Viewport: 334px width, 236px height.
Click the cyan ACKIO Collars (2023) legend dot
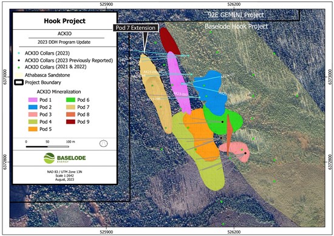coord(19,53)
